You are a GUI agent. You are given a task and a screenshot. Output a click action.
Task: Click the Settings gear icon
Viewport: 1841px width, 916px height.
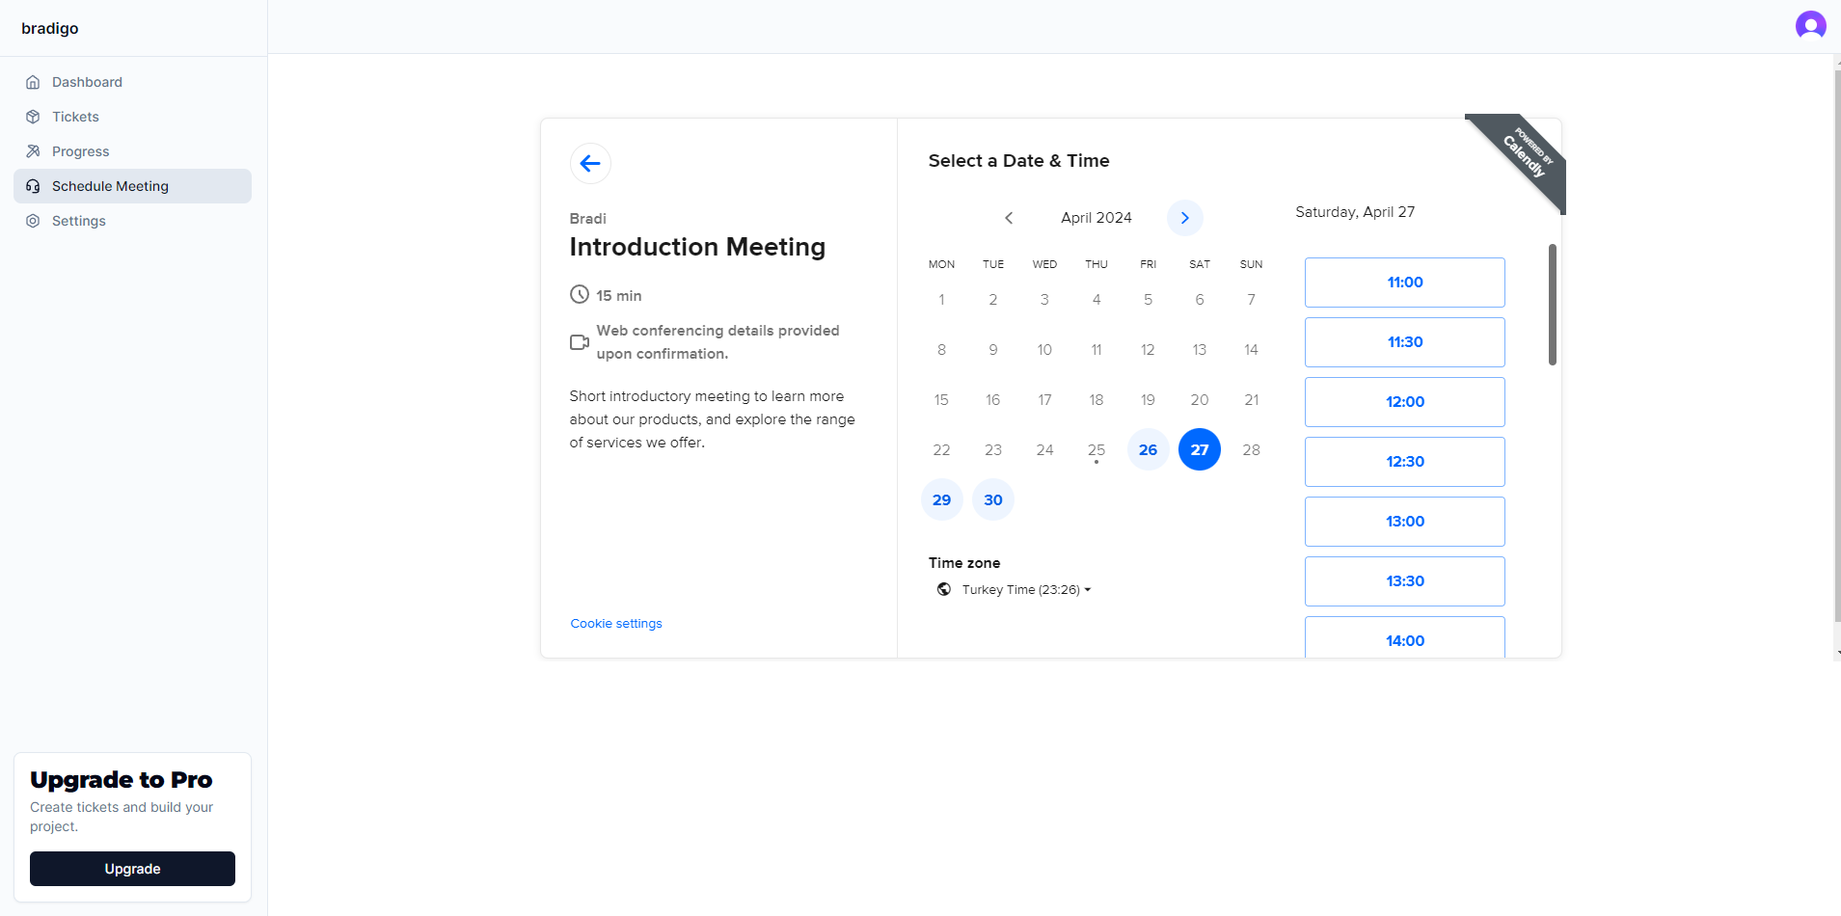33,221
